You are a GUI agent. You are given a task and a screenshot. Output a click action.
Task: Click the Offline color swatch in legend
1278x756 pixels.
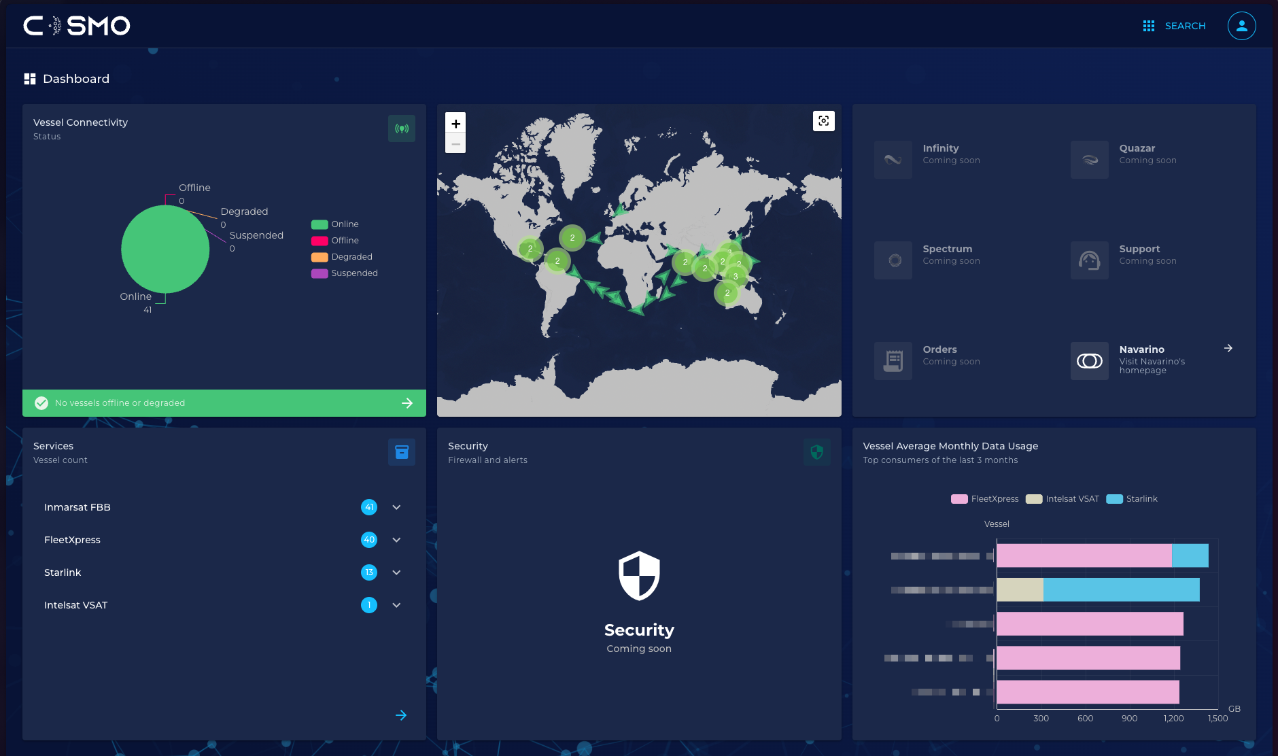(319, 241)
